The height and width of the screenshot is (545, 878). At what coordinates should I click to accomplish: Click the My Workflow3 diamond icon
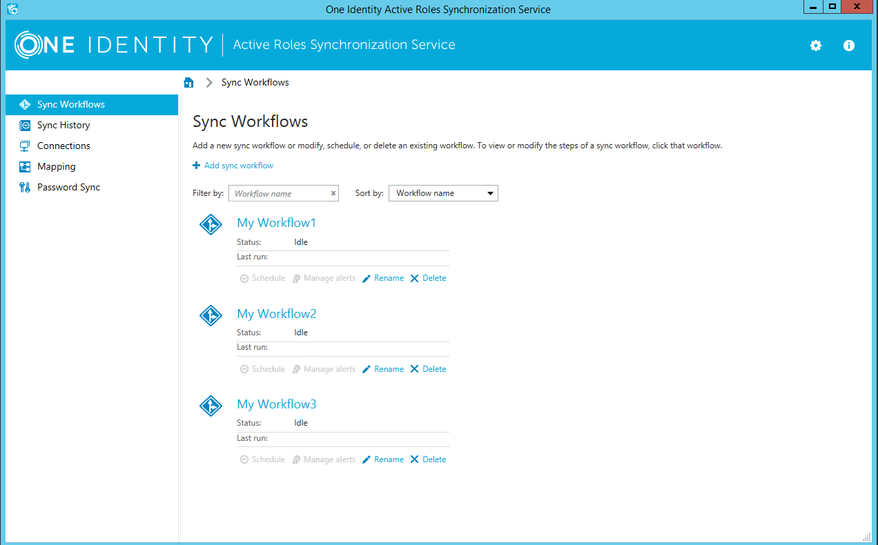click(211, 406)
